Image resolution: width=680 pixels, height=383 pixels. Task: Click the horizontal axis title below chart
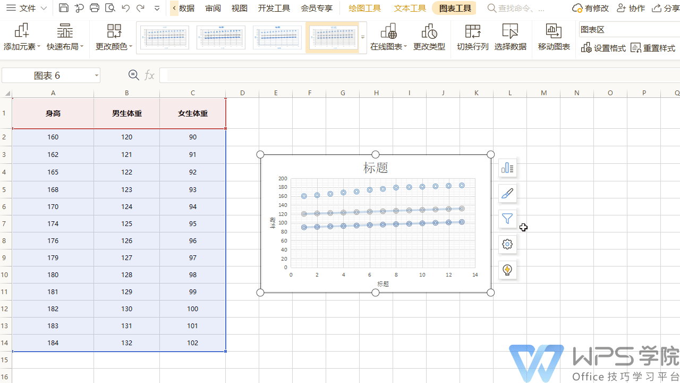click(383, 284)
